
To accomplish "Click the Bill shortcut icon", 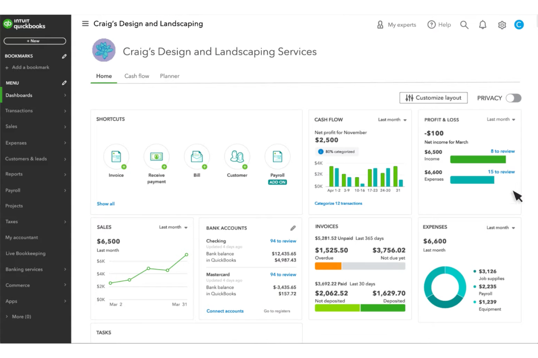I will (x=197, y=156).
